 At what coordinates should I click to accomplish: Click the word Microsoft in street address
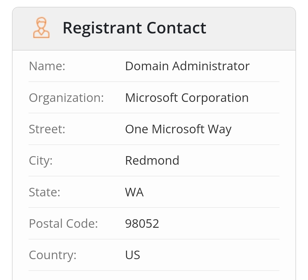(x=178, y=129)
